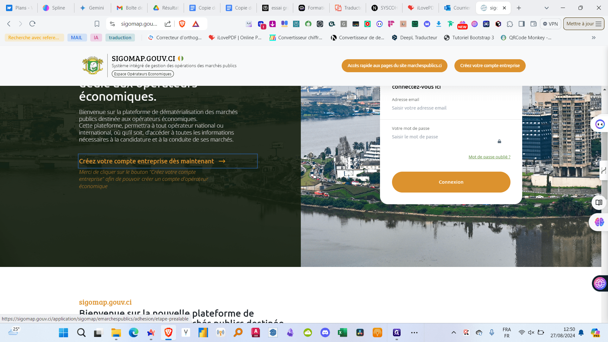Viewport: 608px width, 342px height.
Task: Open the tab search chevron dropdown
Action: (x=547, y=8)
